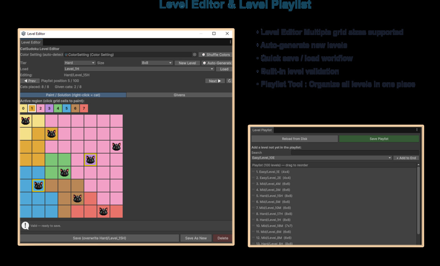
Task: Grab the drag handle of 7. Mid/Level_10M
Action: (253, 208)
